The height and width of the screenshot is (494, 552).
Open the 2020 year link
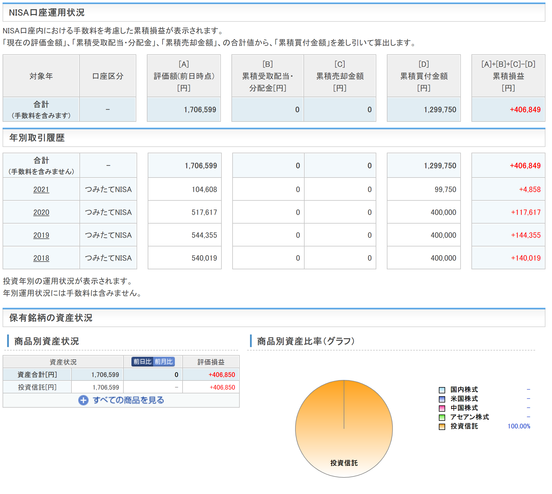coord(41,212)
